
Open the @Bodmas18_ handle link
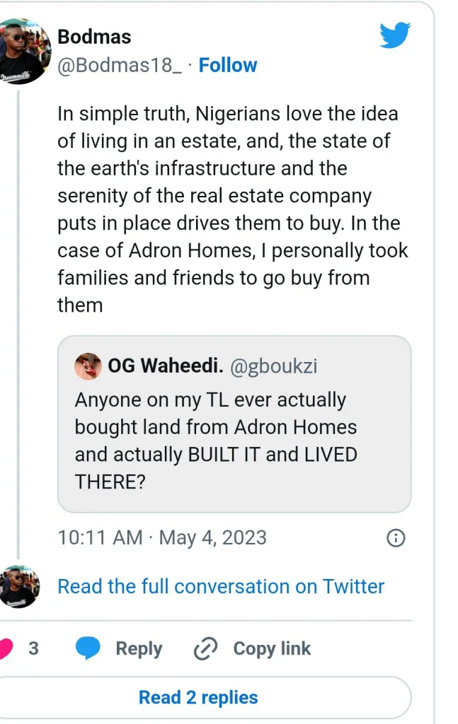point(120,65)
